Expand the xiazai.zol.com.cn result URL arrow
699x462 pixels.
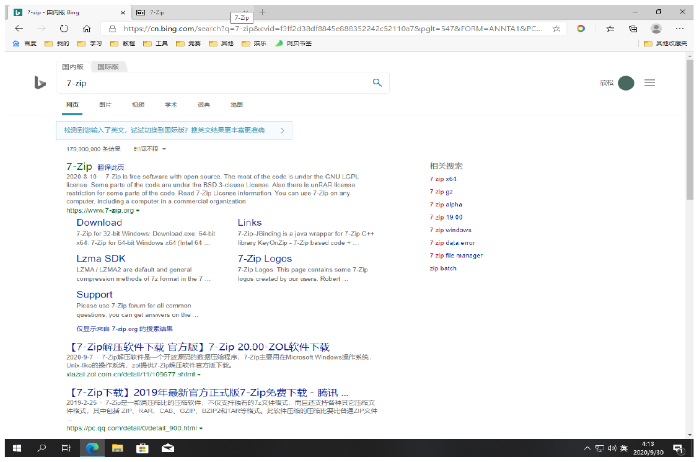198,375
